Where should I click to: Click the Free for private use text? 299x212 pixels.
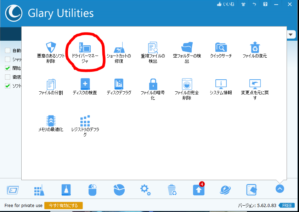tap(23, 206)
